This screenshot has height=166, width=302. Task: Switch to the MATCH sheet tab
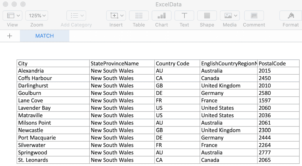tap(45, 36)
